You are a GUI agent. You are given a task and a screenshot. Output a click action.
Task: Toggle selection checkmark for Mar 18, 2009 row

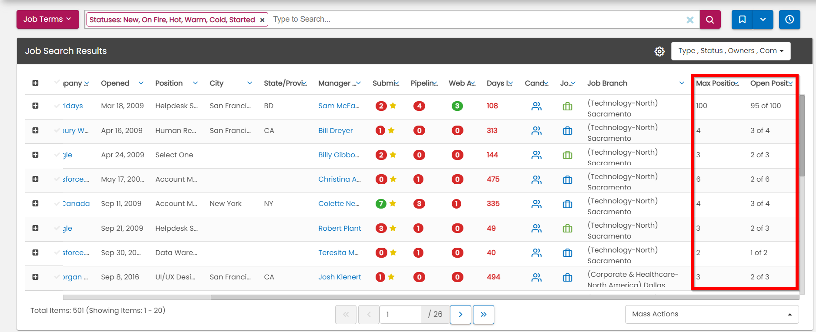57,106
